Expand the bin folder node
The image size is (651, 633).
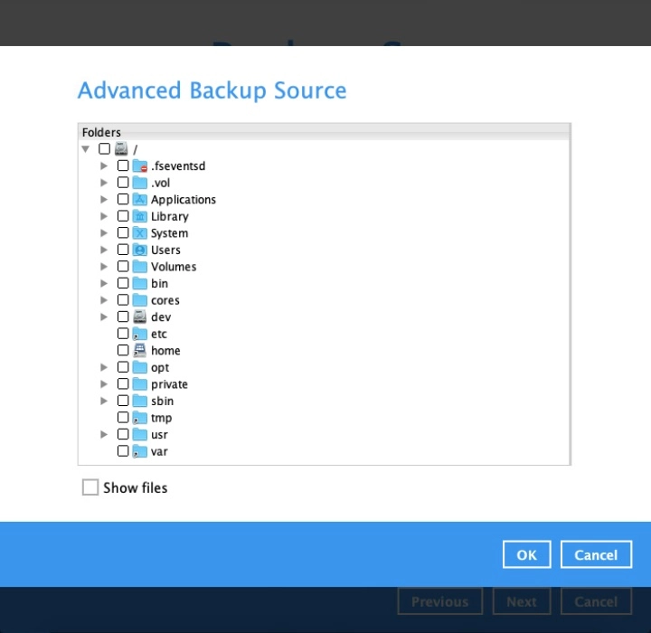coord(104,283)
